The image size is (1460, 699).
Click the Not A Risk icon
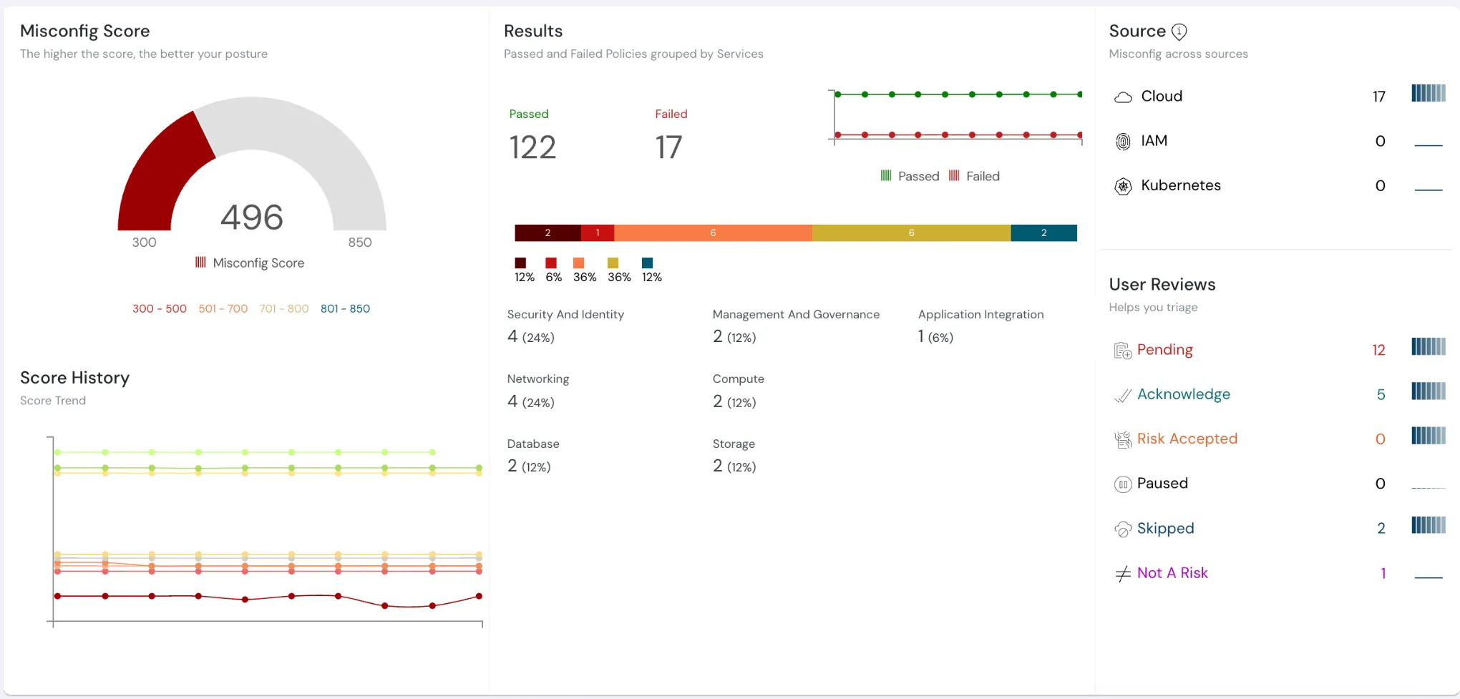point(1123,574)
